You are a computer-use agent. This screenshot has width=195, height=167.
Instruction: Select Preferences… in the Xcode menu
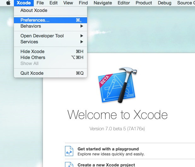coord(50,20)
